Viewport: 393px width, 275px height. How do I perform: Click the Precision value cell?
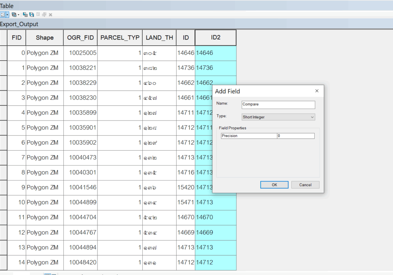296,136
